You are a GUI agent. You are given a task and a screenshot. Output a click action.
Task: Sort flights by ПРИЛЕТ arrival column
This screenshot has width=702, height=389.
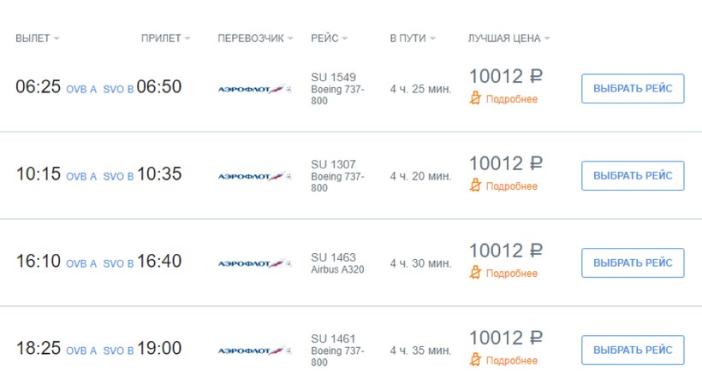click(x=165, y=38)
